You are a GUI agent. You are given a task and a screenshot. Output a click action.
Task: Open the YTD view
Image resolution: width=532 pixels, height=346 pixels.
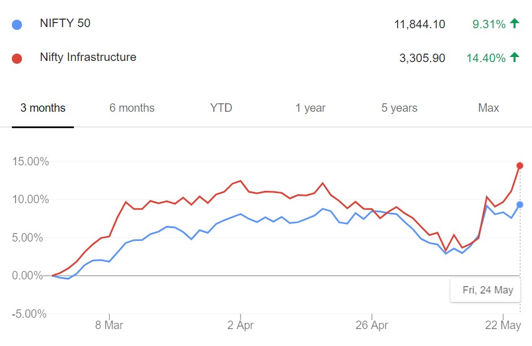coord(221,107)
